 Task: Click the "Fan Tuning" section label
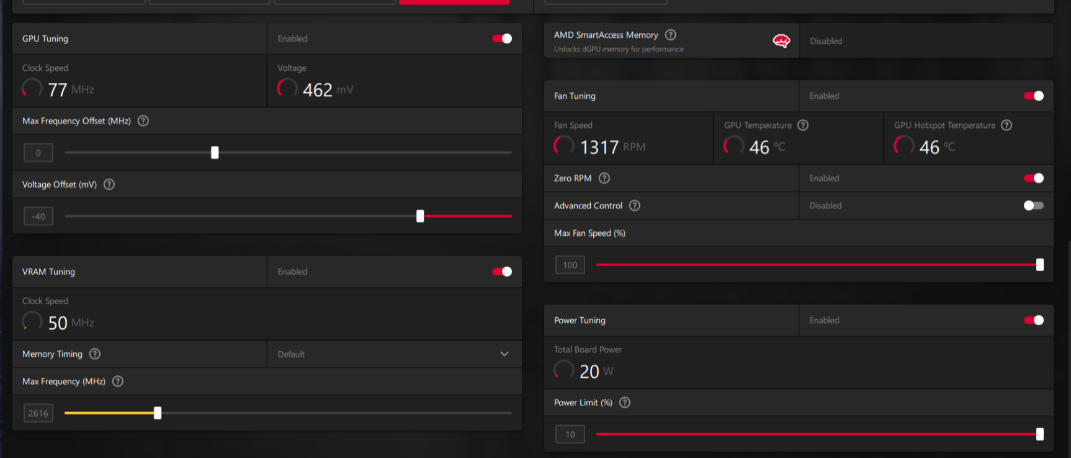click(575, 96)
